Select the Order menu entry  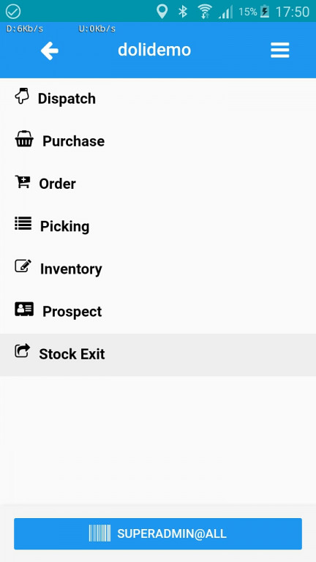click(158, 184)
